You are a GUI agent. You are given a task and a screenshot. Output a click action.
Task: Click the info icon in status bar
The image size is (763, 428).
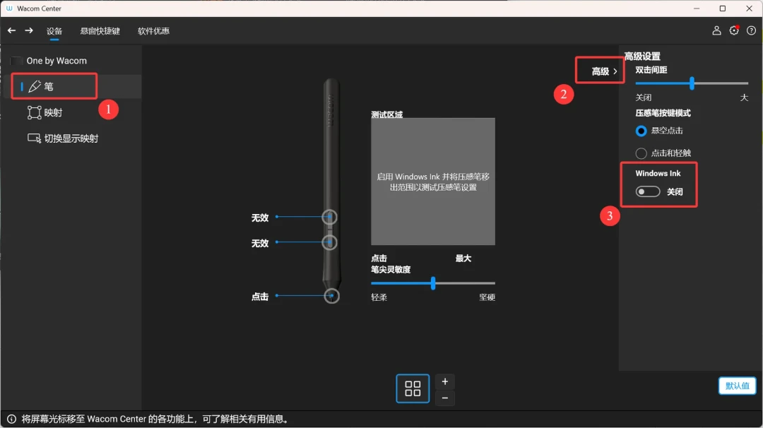click(x=12, y=419)
